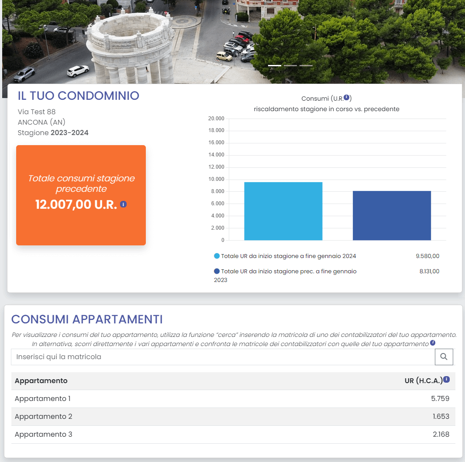This screenshot has width=465, height=462.
Task: Click inside the 'Inserisci qui la matricola' field
Action: [175, 357]
